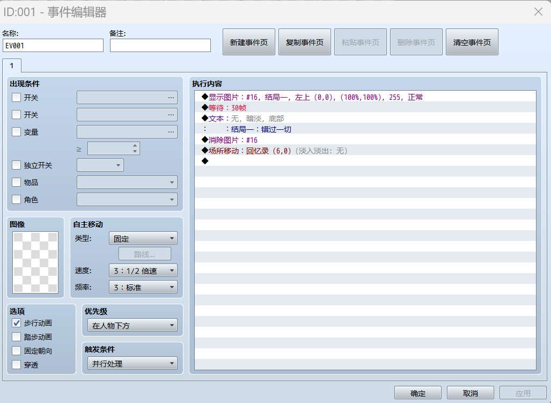
Task: Open the 类型 dropdown showing 固定
Action: click(143, 238)
